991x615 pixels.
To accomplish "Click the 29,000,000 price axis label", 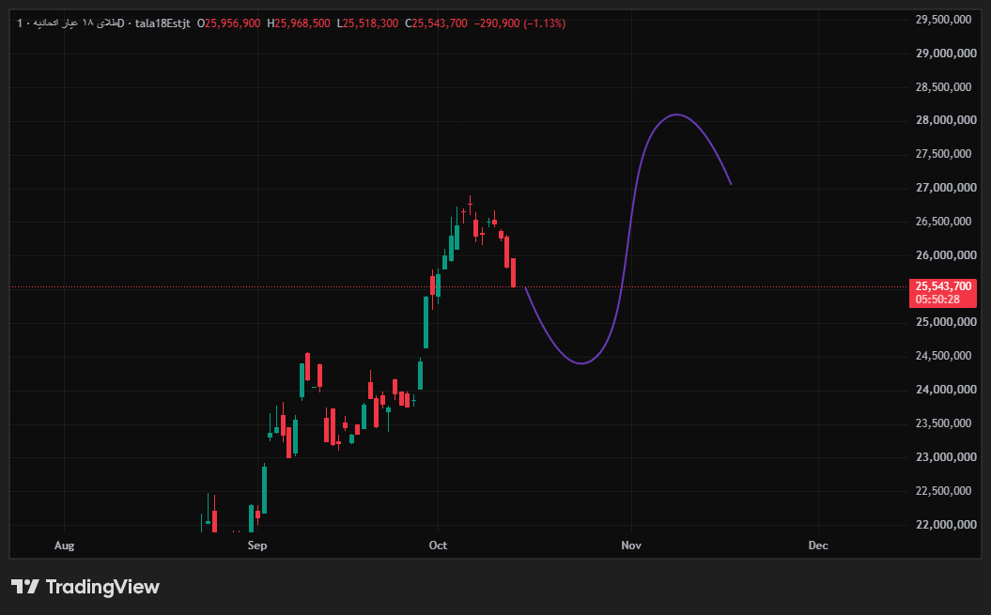I will [x=946, y=54].
